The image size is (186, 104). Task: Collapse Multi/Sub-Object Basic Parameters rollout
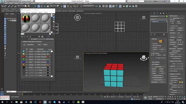point(32,42)
